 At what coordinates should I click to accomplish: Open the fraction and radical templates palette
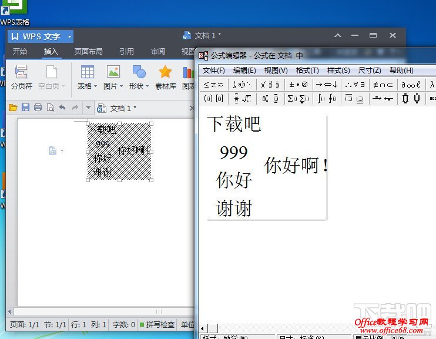(x=241, y=98)
